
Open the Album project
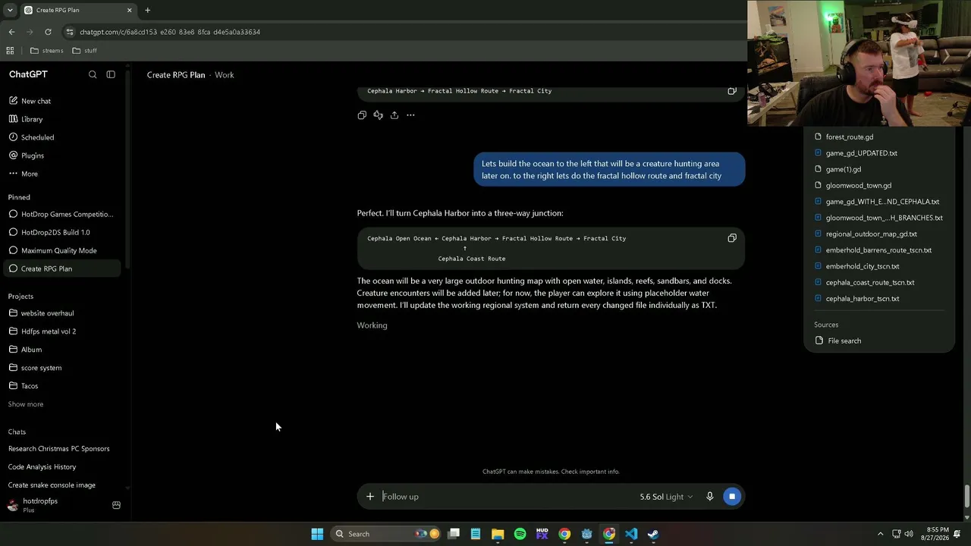[62, 350]
